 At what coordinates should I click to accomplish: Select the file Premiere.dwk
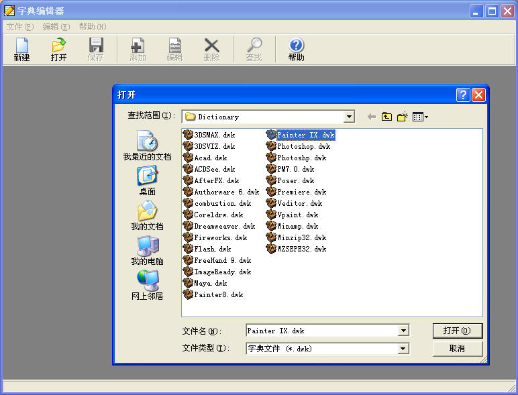pyautogui.click(x=297, y=192)
